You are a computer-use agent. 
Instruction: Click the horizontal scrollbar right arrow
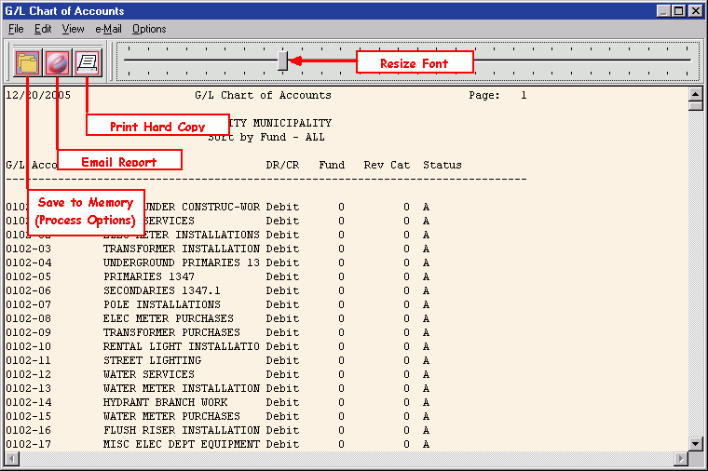pyautogui.click(x=680, y=460)
